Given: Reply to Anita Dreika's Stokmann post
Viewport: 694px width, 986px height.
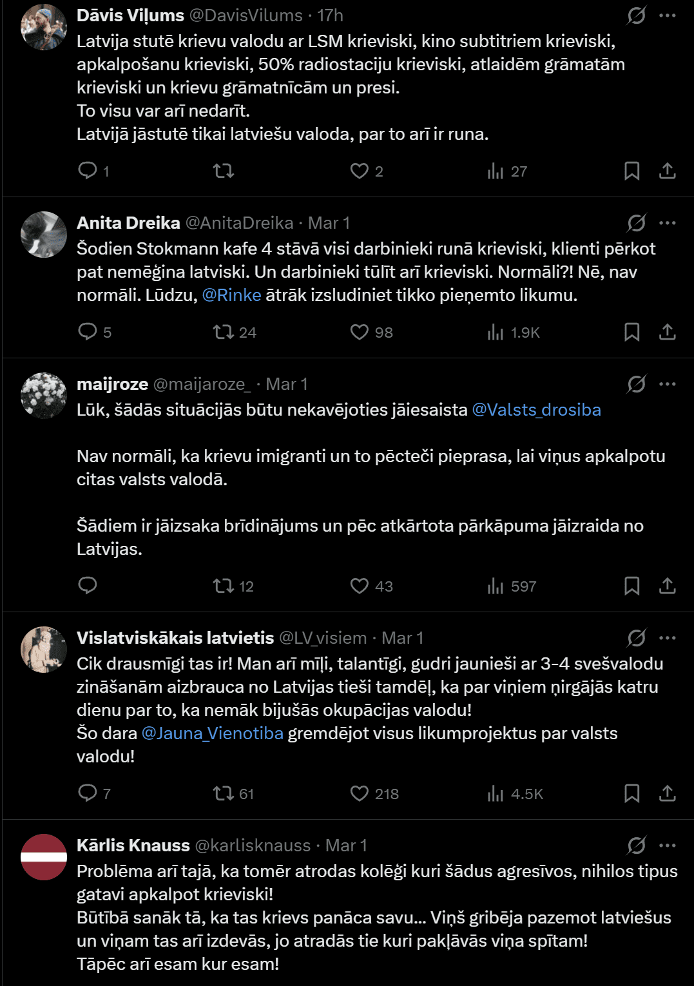Looking at the screenshot, I should click(88, 332).
